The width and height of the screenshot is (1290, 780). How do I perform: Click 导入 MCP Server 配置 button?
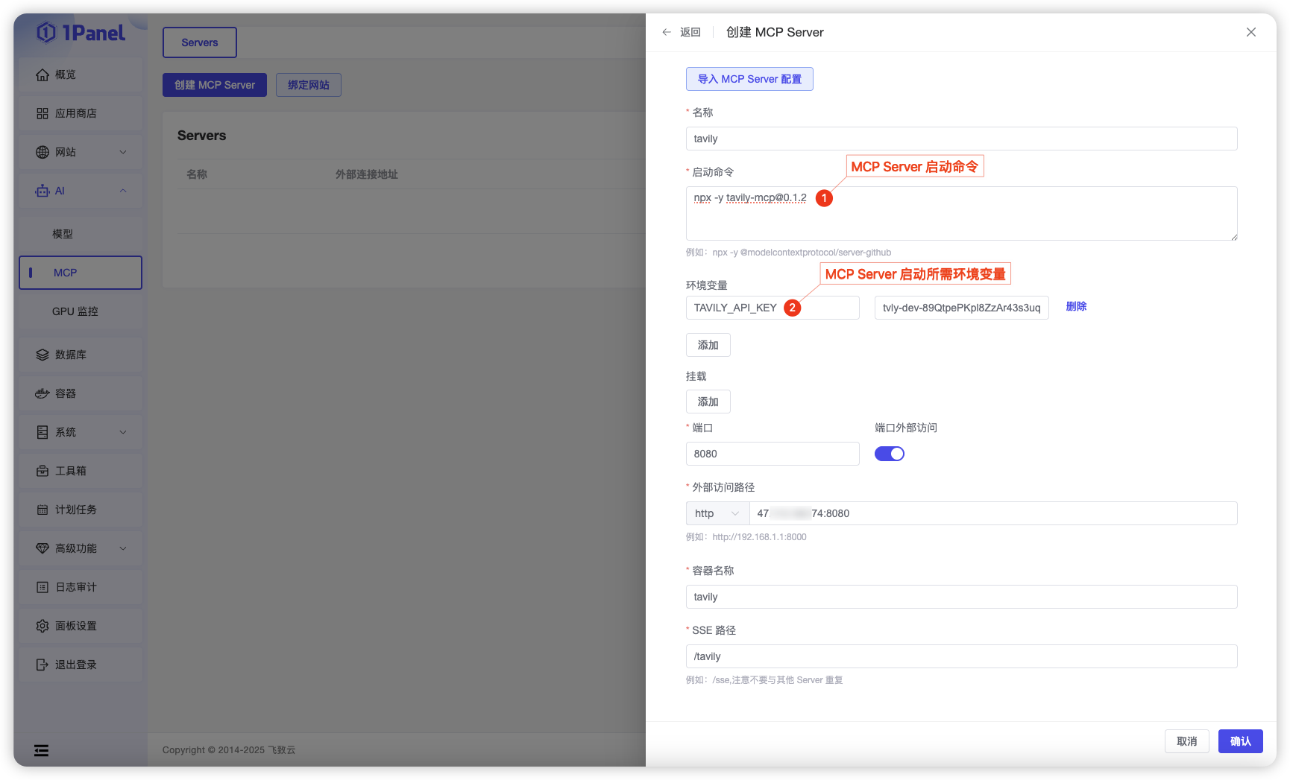[x=749, y=79]
